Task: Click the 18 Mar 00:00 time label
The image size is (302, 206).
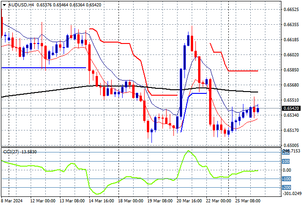Action: (x=130, y=201)
